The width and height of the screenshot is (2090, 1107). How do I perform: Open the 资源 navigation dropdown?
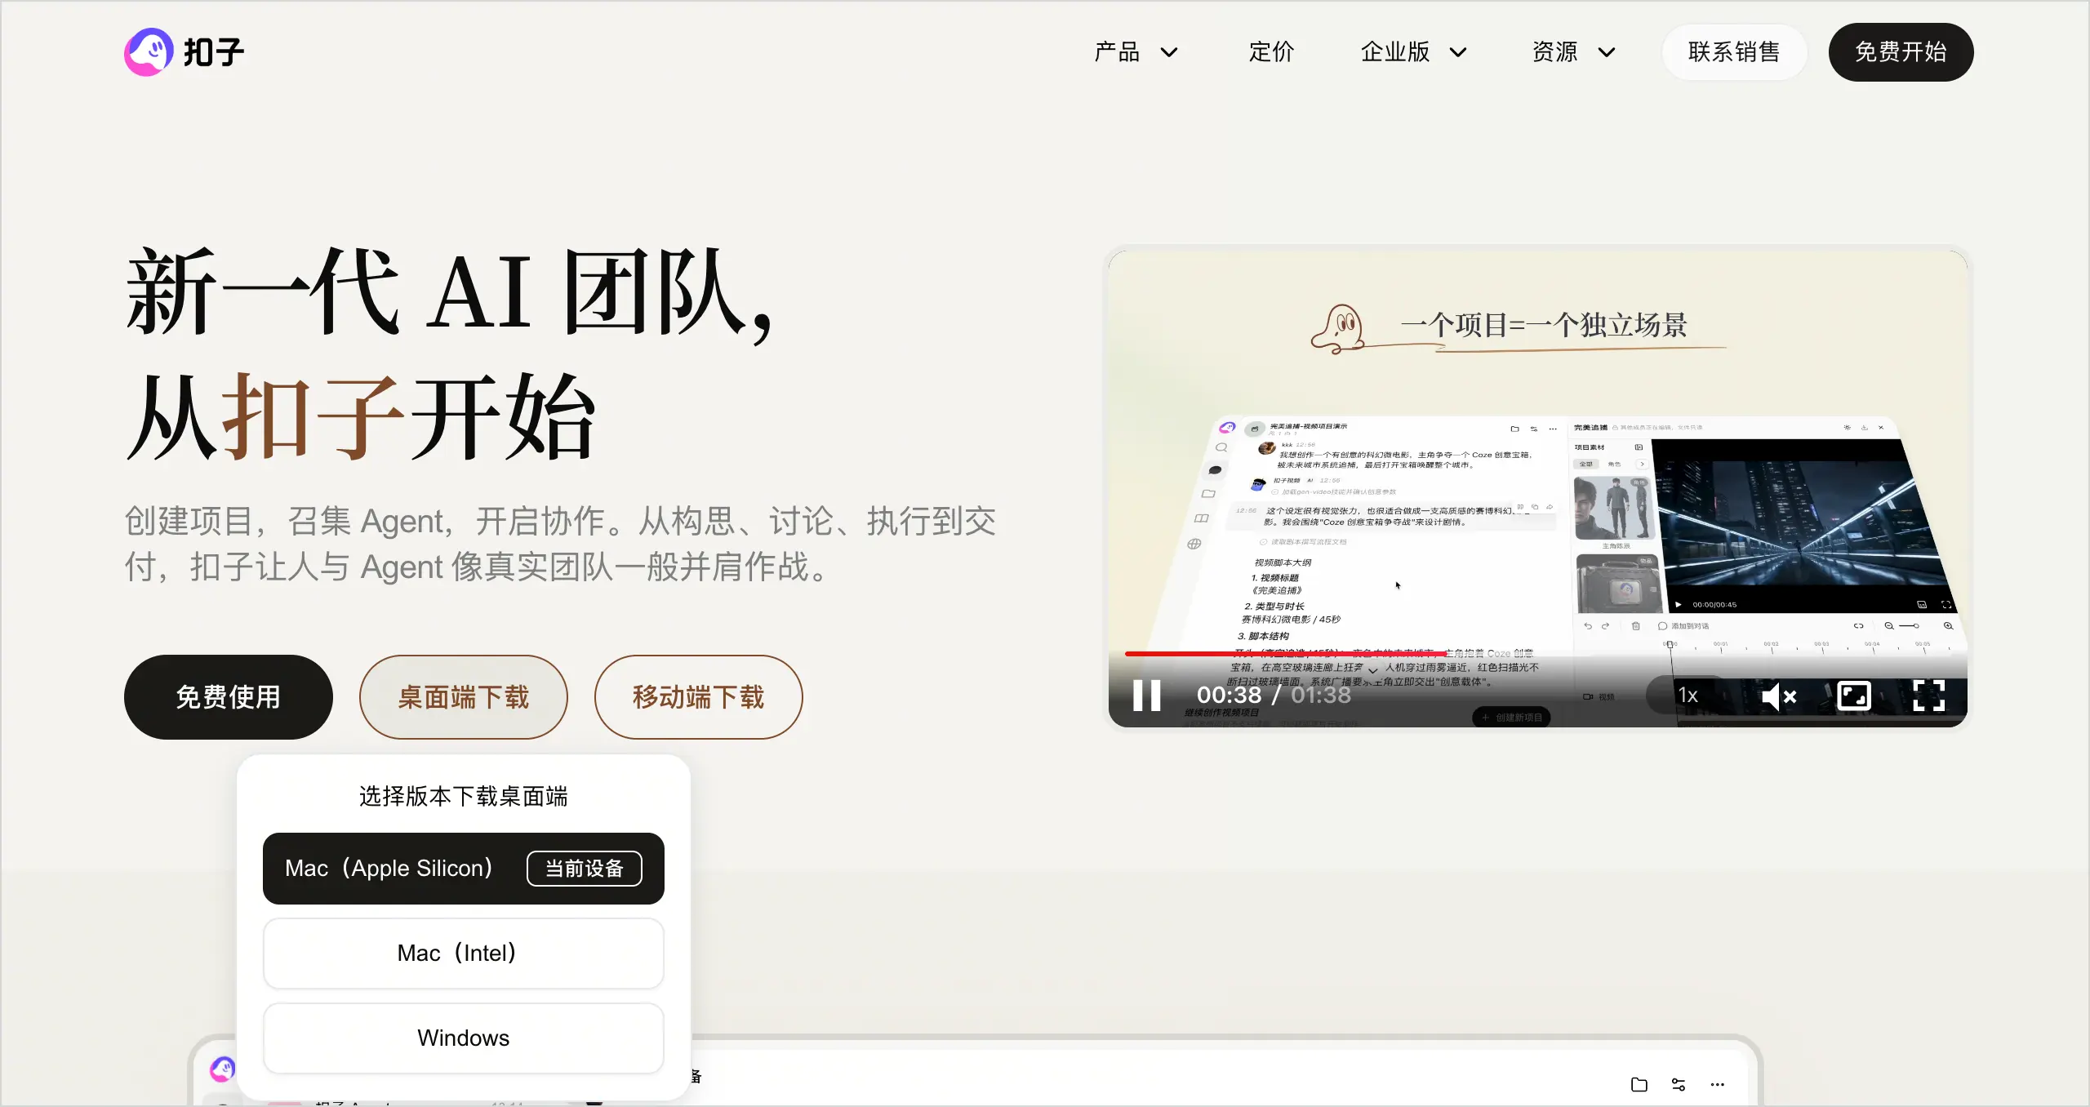click(x=1573, y=52)
